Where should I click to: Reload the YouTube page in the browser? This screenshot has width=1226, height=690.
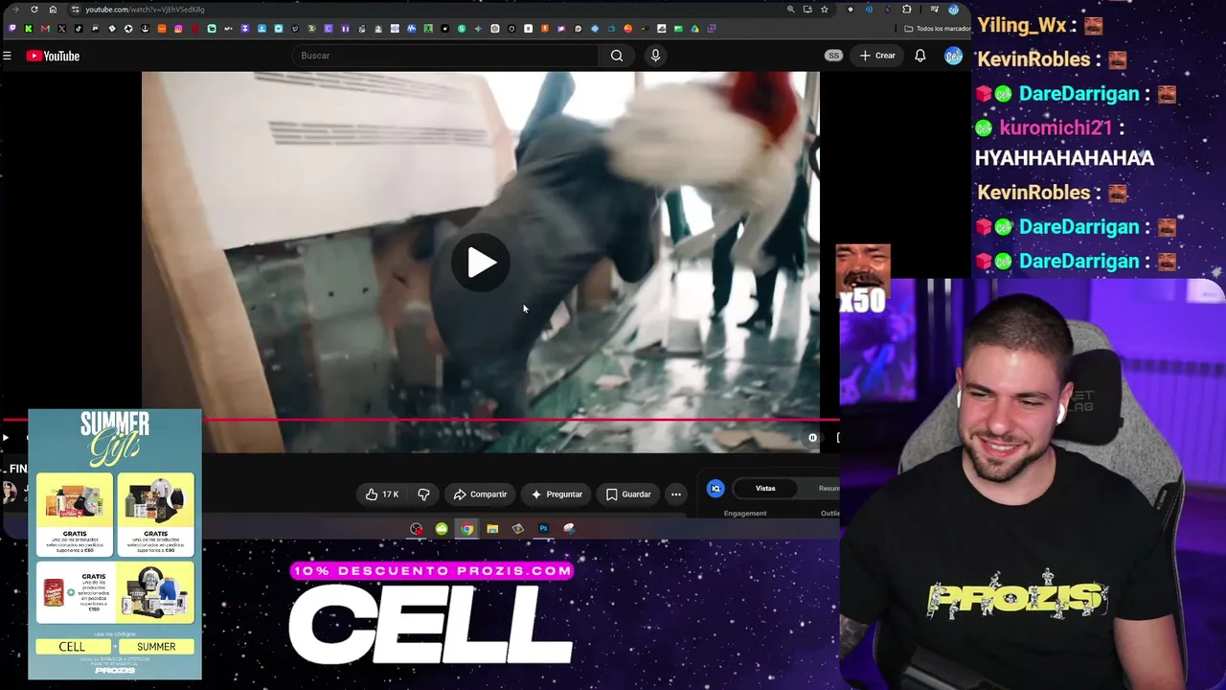[x=34, y=10]
